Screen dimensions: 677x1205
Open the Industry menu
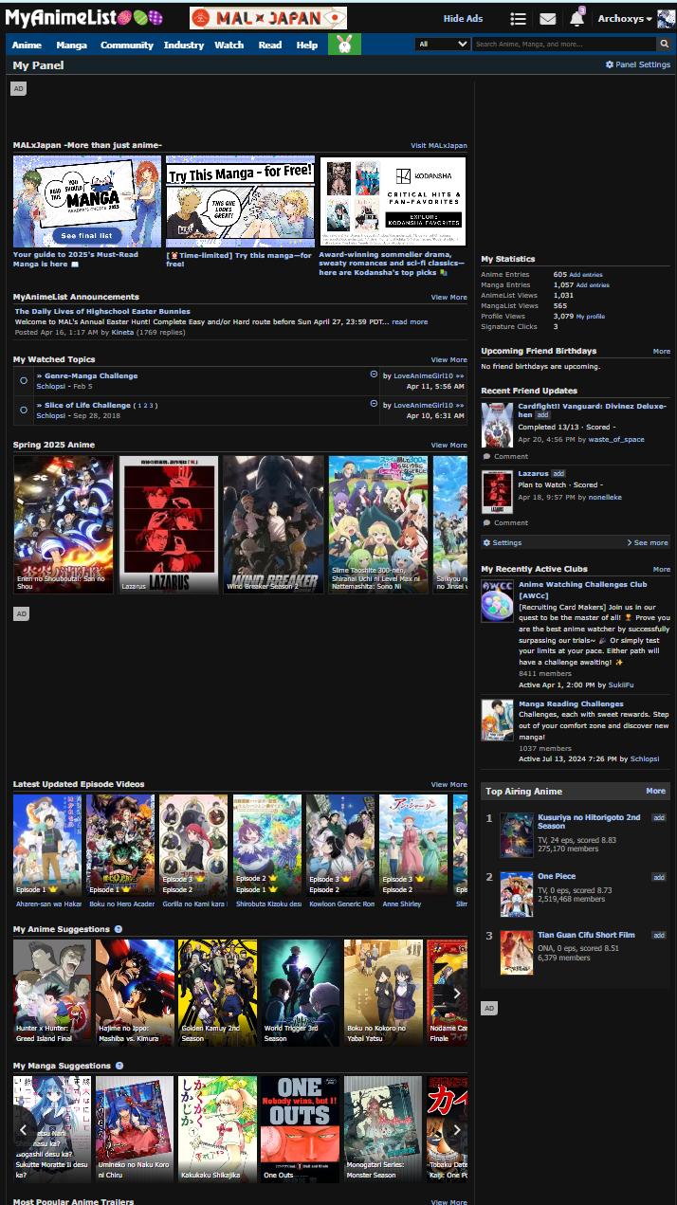point(184,45)
